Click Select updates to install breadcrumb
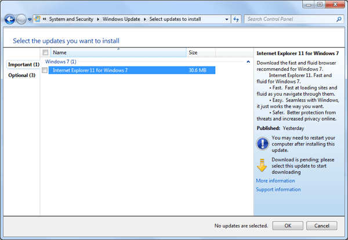Image resolution: width=348 pixels, height=240 pixels. 175,19
